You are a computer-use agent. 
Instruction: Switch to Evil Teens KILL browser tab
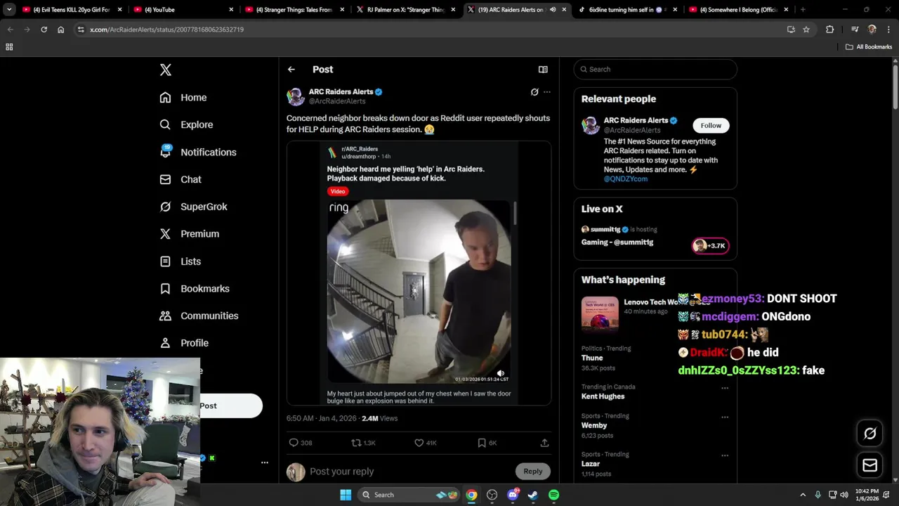point(70,10)
